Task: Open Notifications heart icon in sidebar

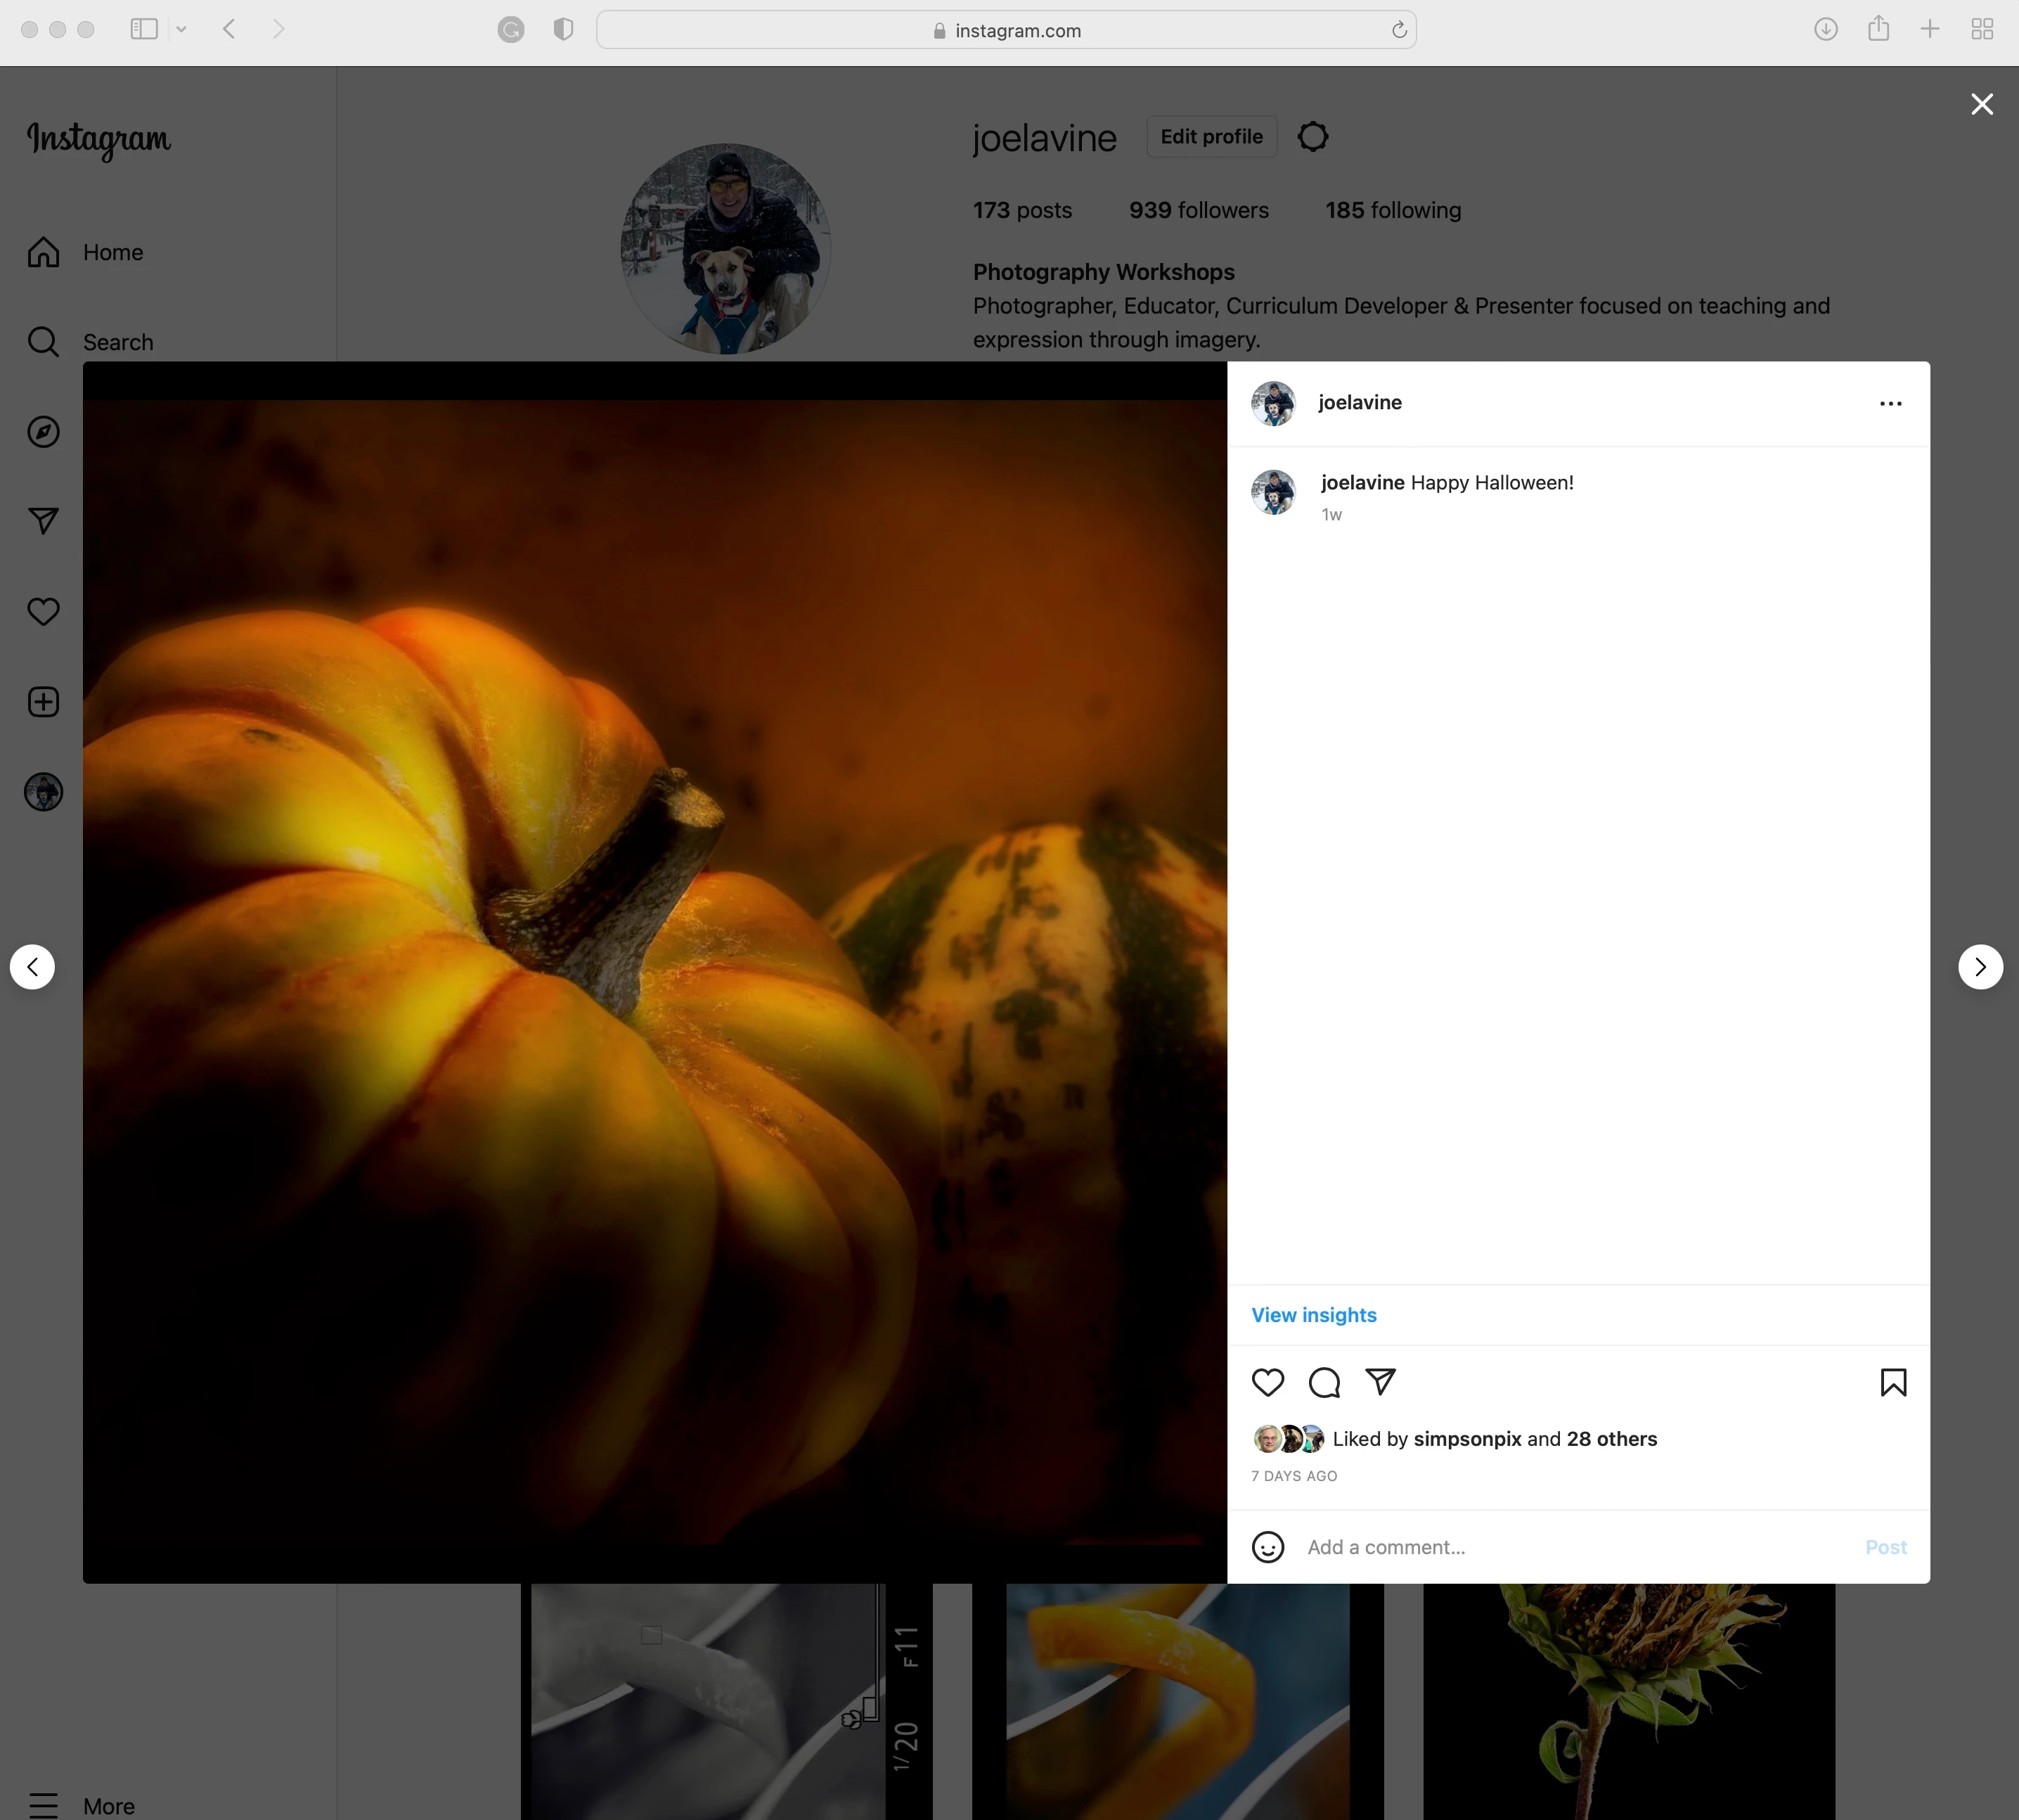Action: click(43, 611)
